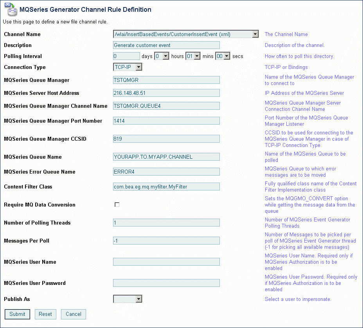Screen dimensions: 363x328
Task: Click the Messages Per Poll field
Action: coord(166,241)
